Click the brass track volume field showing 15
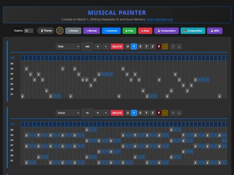234x175 pixels. [x=87, y=113]
